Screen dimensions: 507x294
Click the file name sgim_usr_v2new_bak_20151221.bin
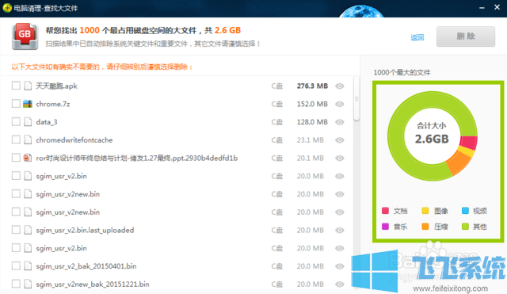pos(93,284)
